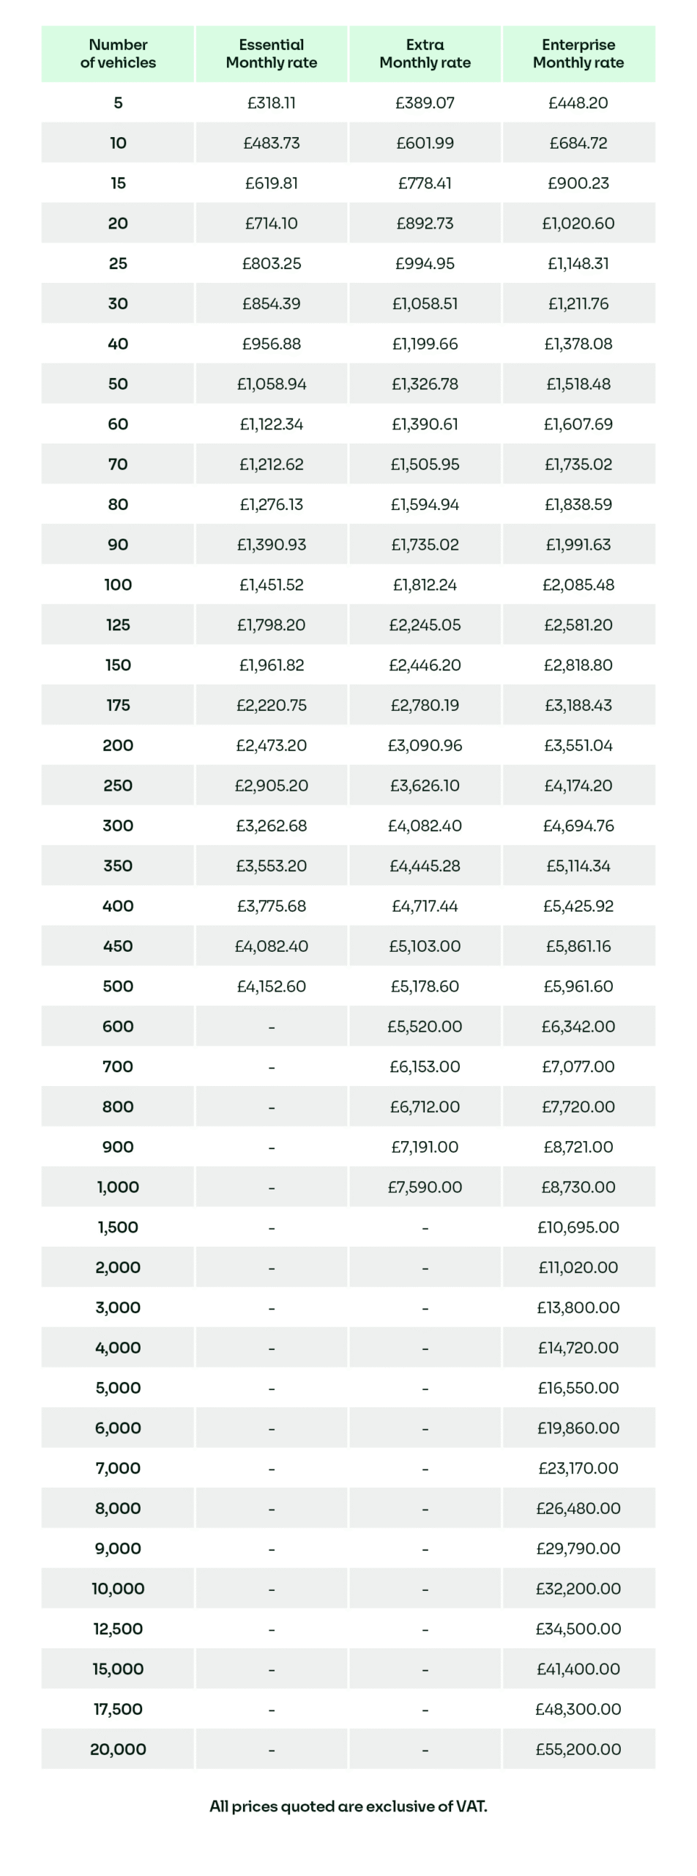This screenshot has height=1876, width=697.
Task: Select the 50 vehicles row label
Action: point(118,384)
